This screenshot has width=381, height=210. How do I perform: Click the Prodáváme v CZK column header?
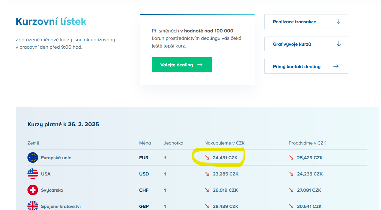307,143
